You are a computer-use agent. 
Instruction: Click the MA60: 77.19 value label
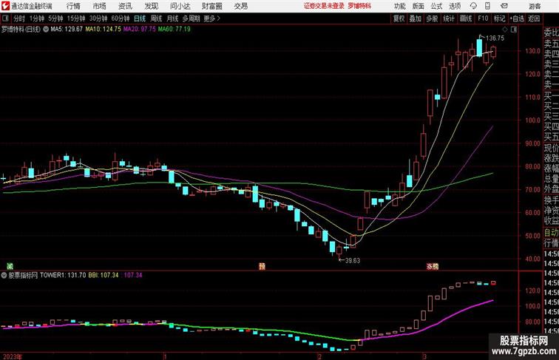[175, 30]
